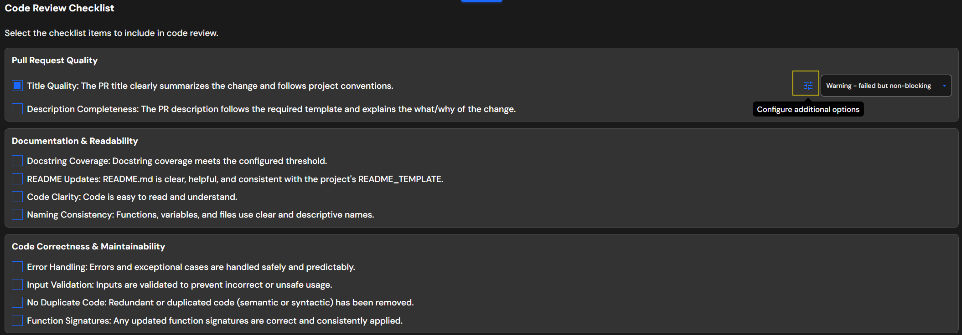Click the Configure additional options tooltip
962x335 pixels.
click(807, 109)
